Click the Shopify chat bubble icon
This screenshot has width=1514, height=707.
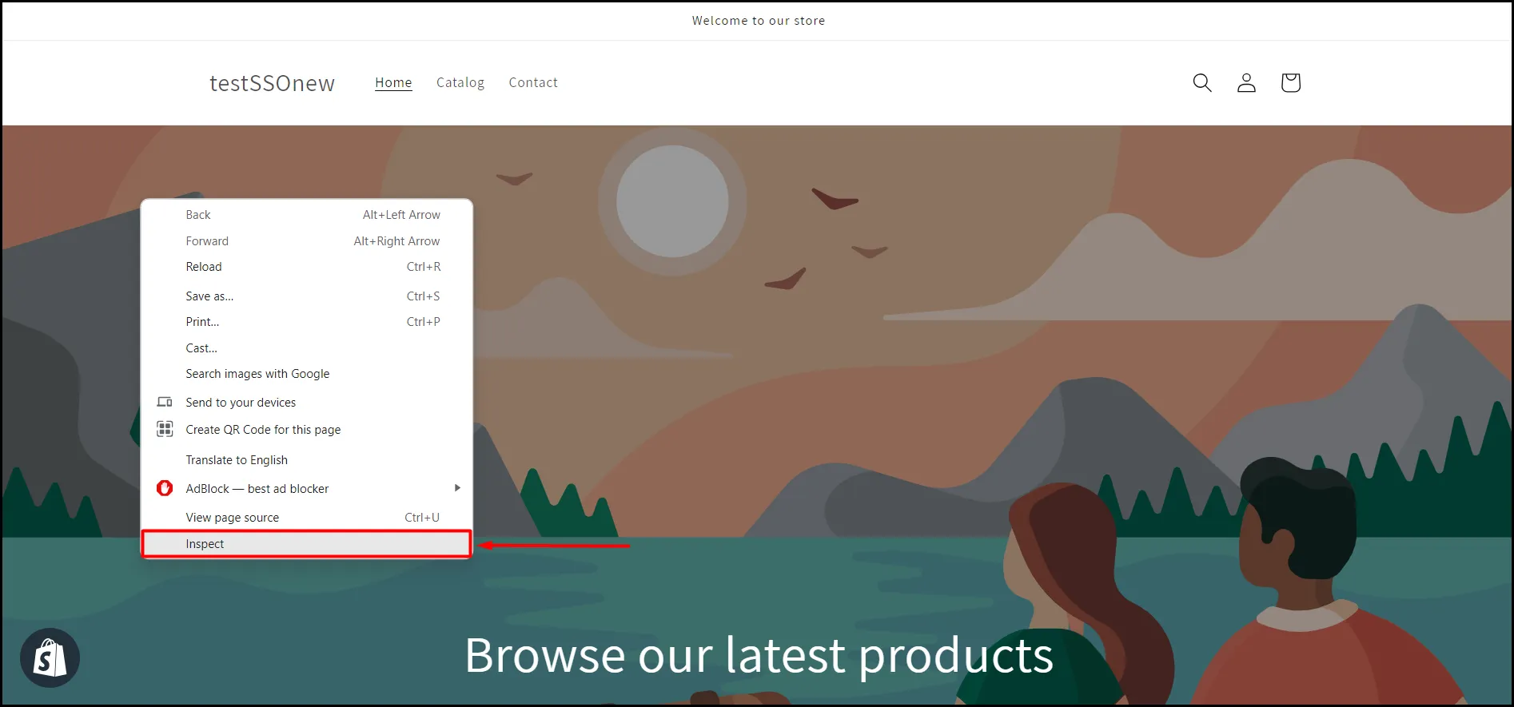coord(50,658)
